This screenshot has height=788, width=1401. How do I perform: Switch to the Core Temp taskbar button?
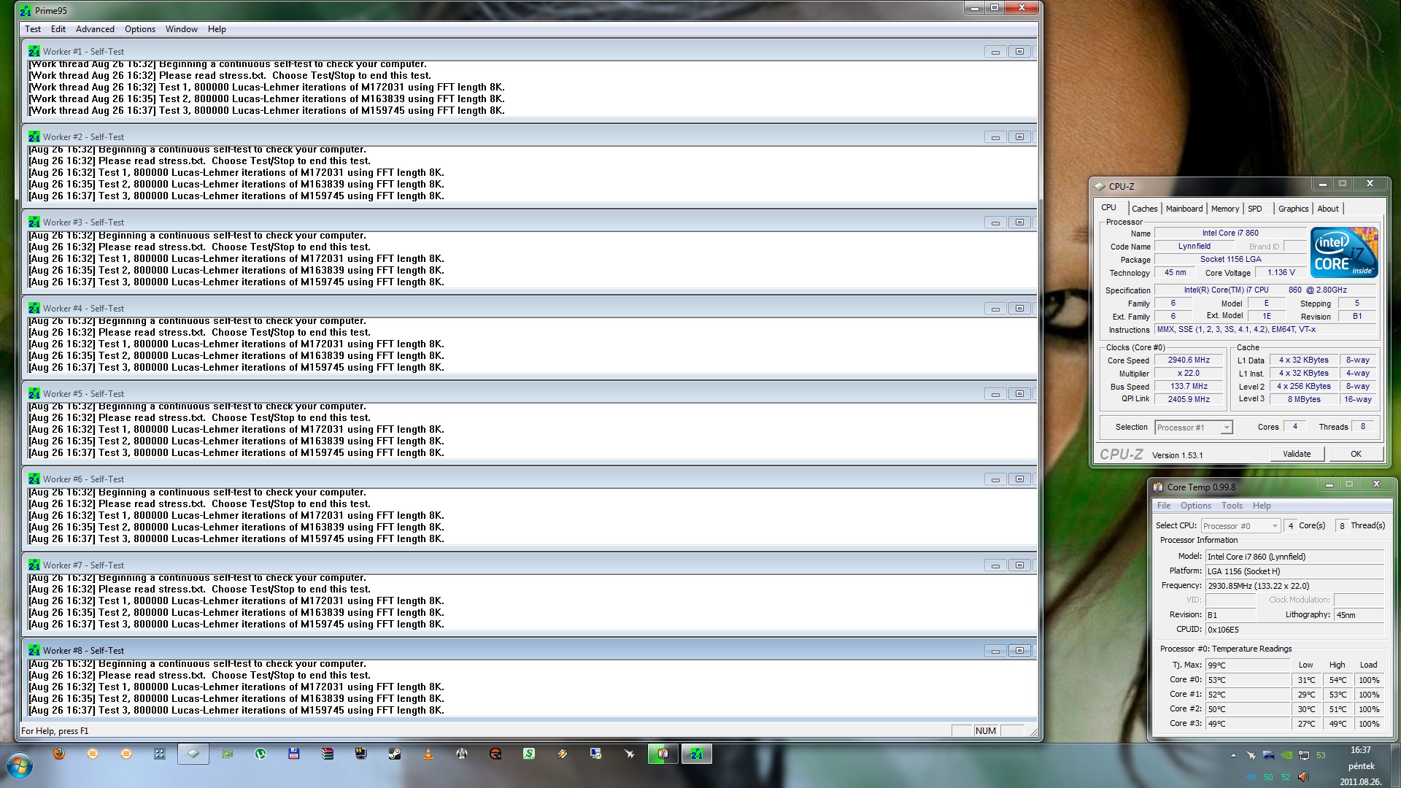(663, 754)
